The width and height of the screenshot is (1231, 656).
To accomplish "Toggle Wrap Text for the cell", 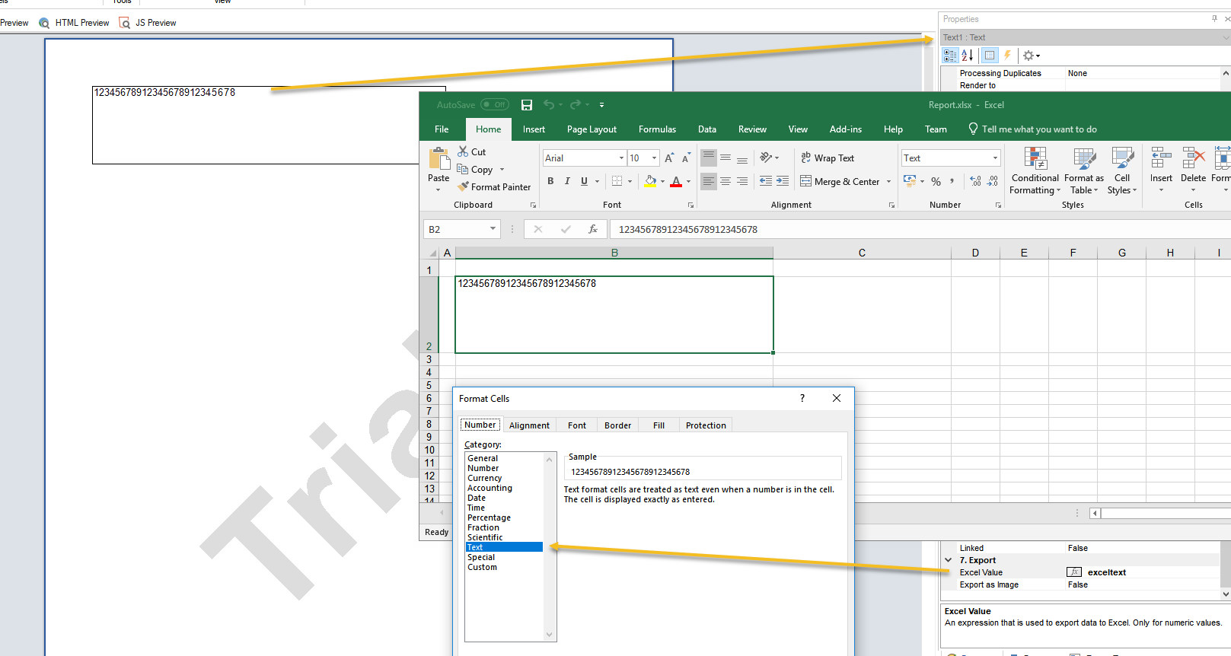I will coord(828,158).
